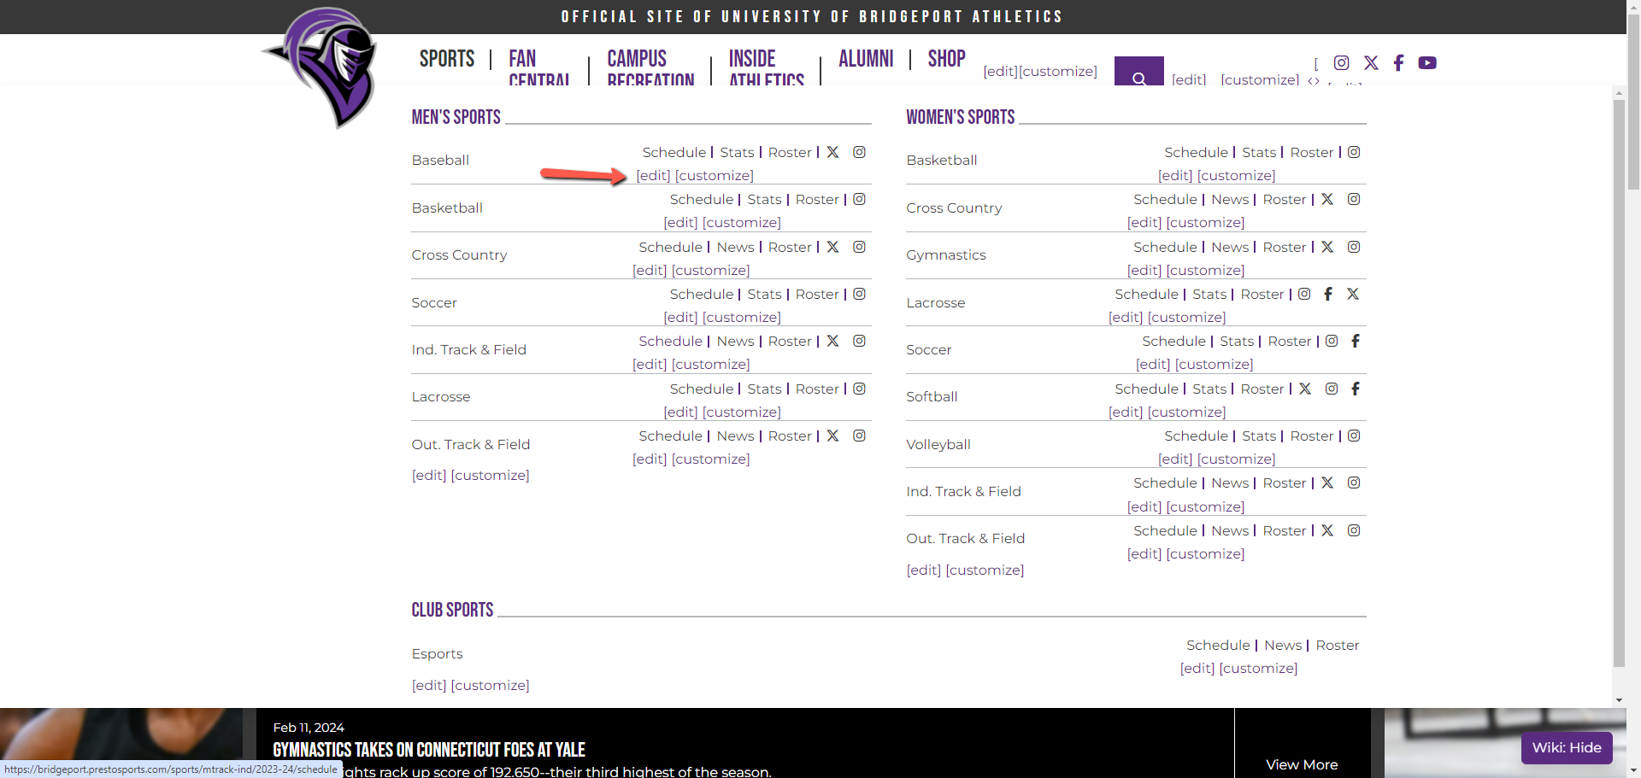This screenshot has width=1641, height=778.
Task: Open Women's Gymnastics Schedule link
Action: [x=1165, y=247]
